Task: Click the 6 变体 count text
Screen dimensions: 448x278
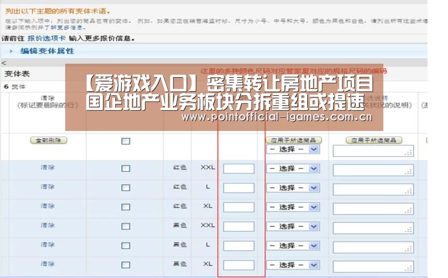Action: pos(15,86)
